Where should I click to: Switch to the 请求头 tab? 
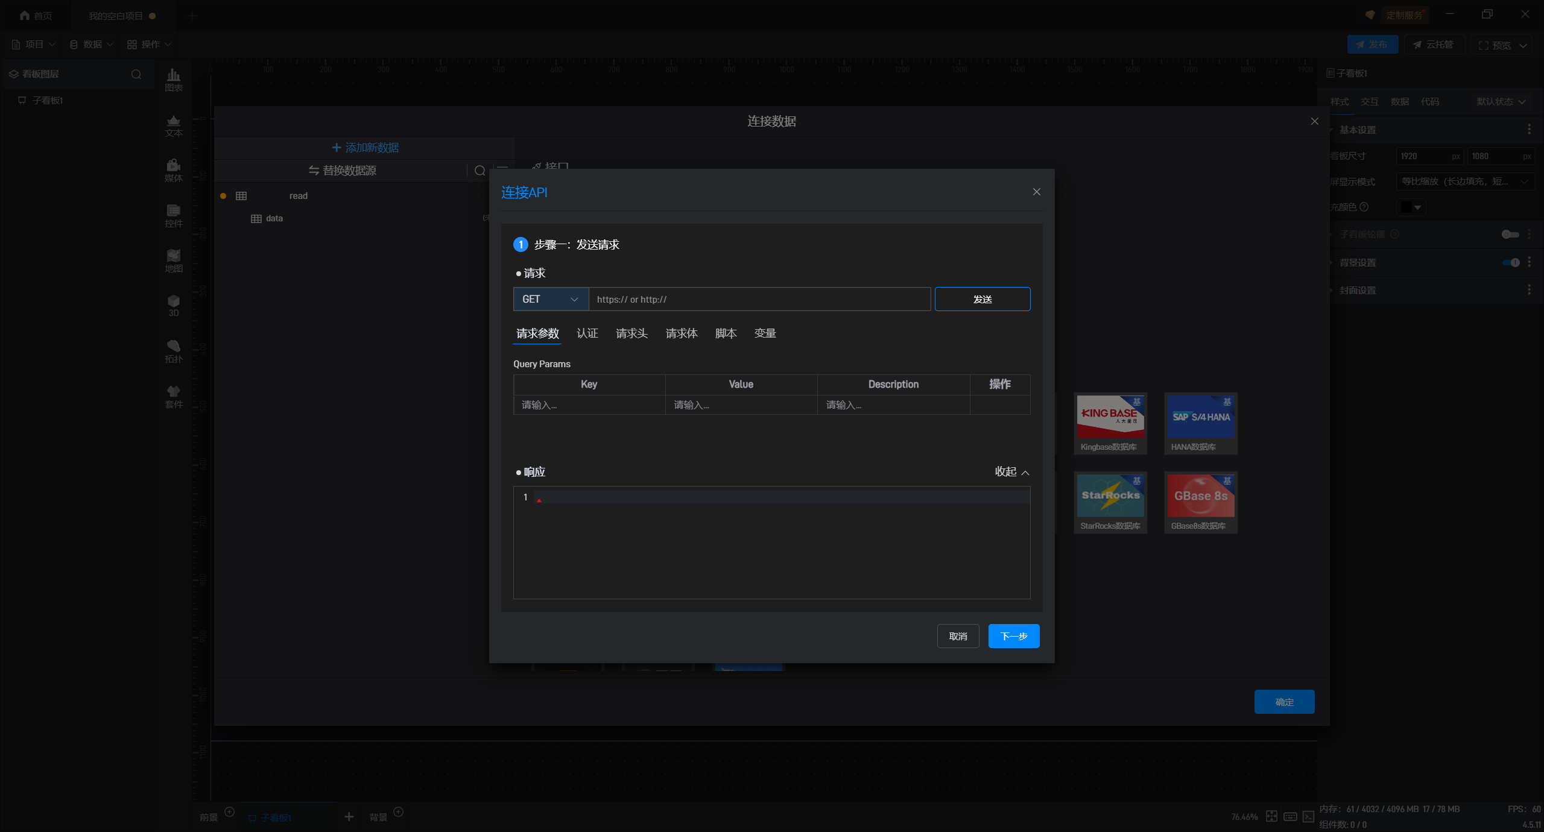(x=631, y=333)
